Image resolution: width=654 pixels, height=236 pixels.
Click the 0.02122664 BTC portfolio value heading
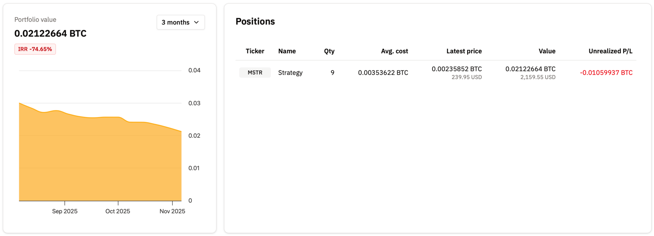pyautogui.click(x=50, y=34)
